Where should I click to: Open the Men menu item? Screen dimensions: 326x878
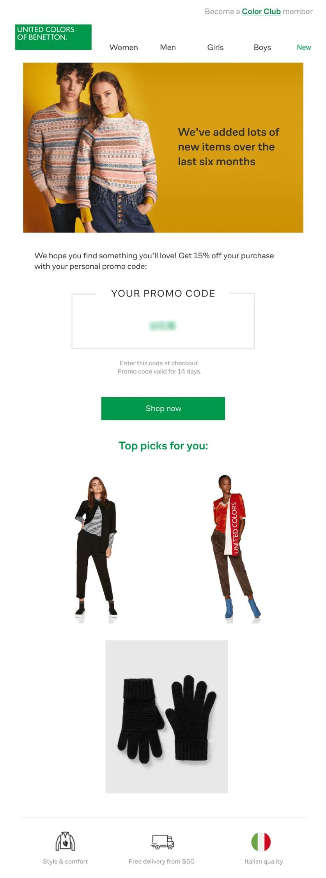[x=168, y=47]
